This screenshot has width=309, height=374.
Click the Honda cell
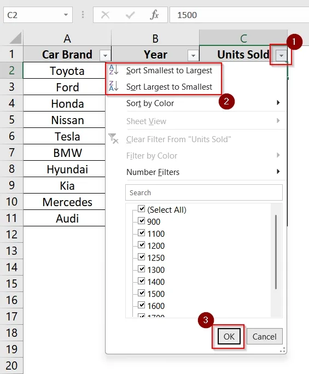click(64, 103)
